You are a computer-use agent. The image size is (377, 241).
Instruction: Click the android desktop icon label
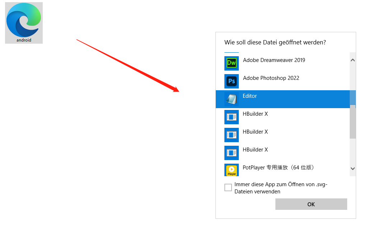(x=24, y=40)
